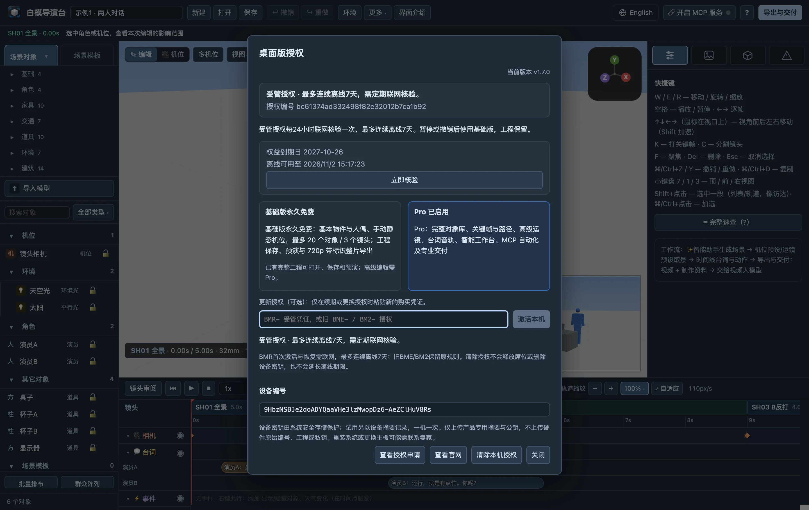Click the orange keyframe diamond on 相机 track
Viewport: 809px width, 510px height.
[x=747, y=436]
